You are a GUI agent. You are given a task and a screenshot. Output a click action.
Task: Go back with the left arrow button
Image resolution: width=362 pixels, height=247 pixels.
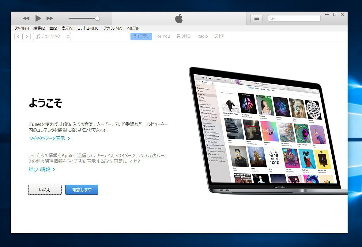click(x=18, y=36)
